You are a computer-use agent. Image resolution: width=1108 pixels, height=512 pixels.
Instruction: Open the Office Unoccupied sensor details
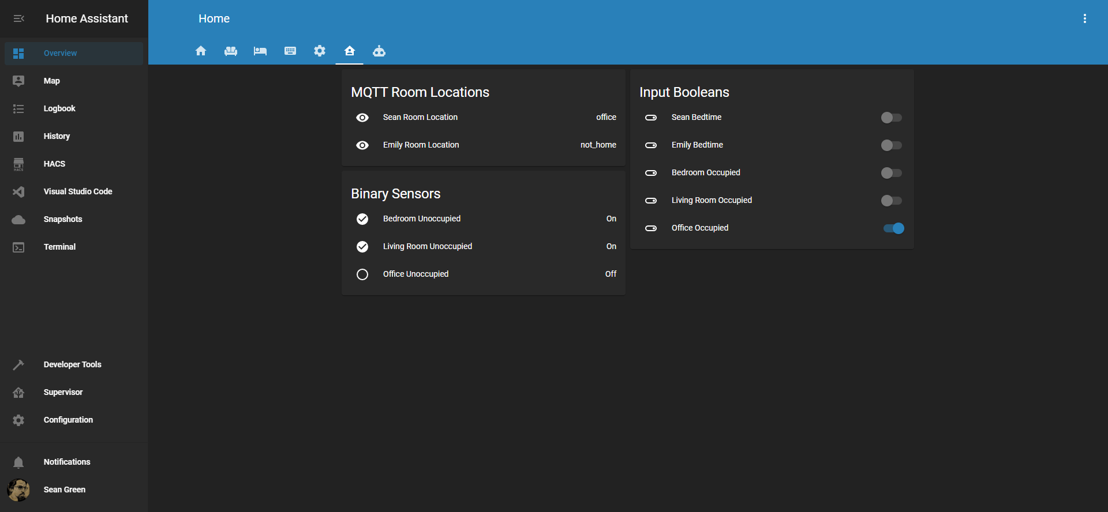coord(484,274)
